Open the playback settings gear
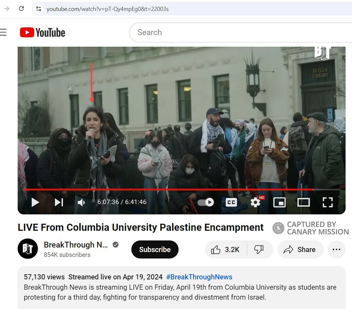Screen dimensions: 352x309 pos(255,202)
